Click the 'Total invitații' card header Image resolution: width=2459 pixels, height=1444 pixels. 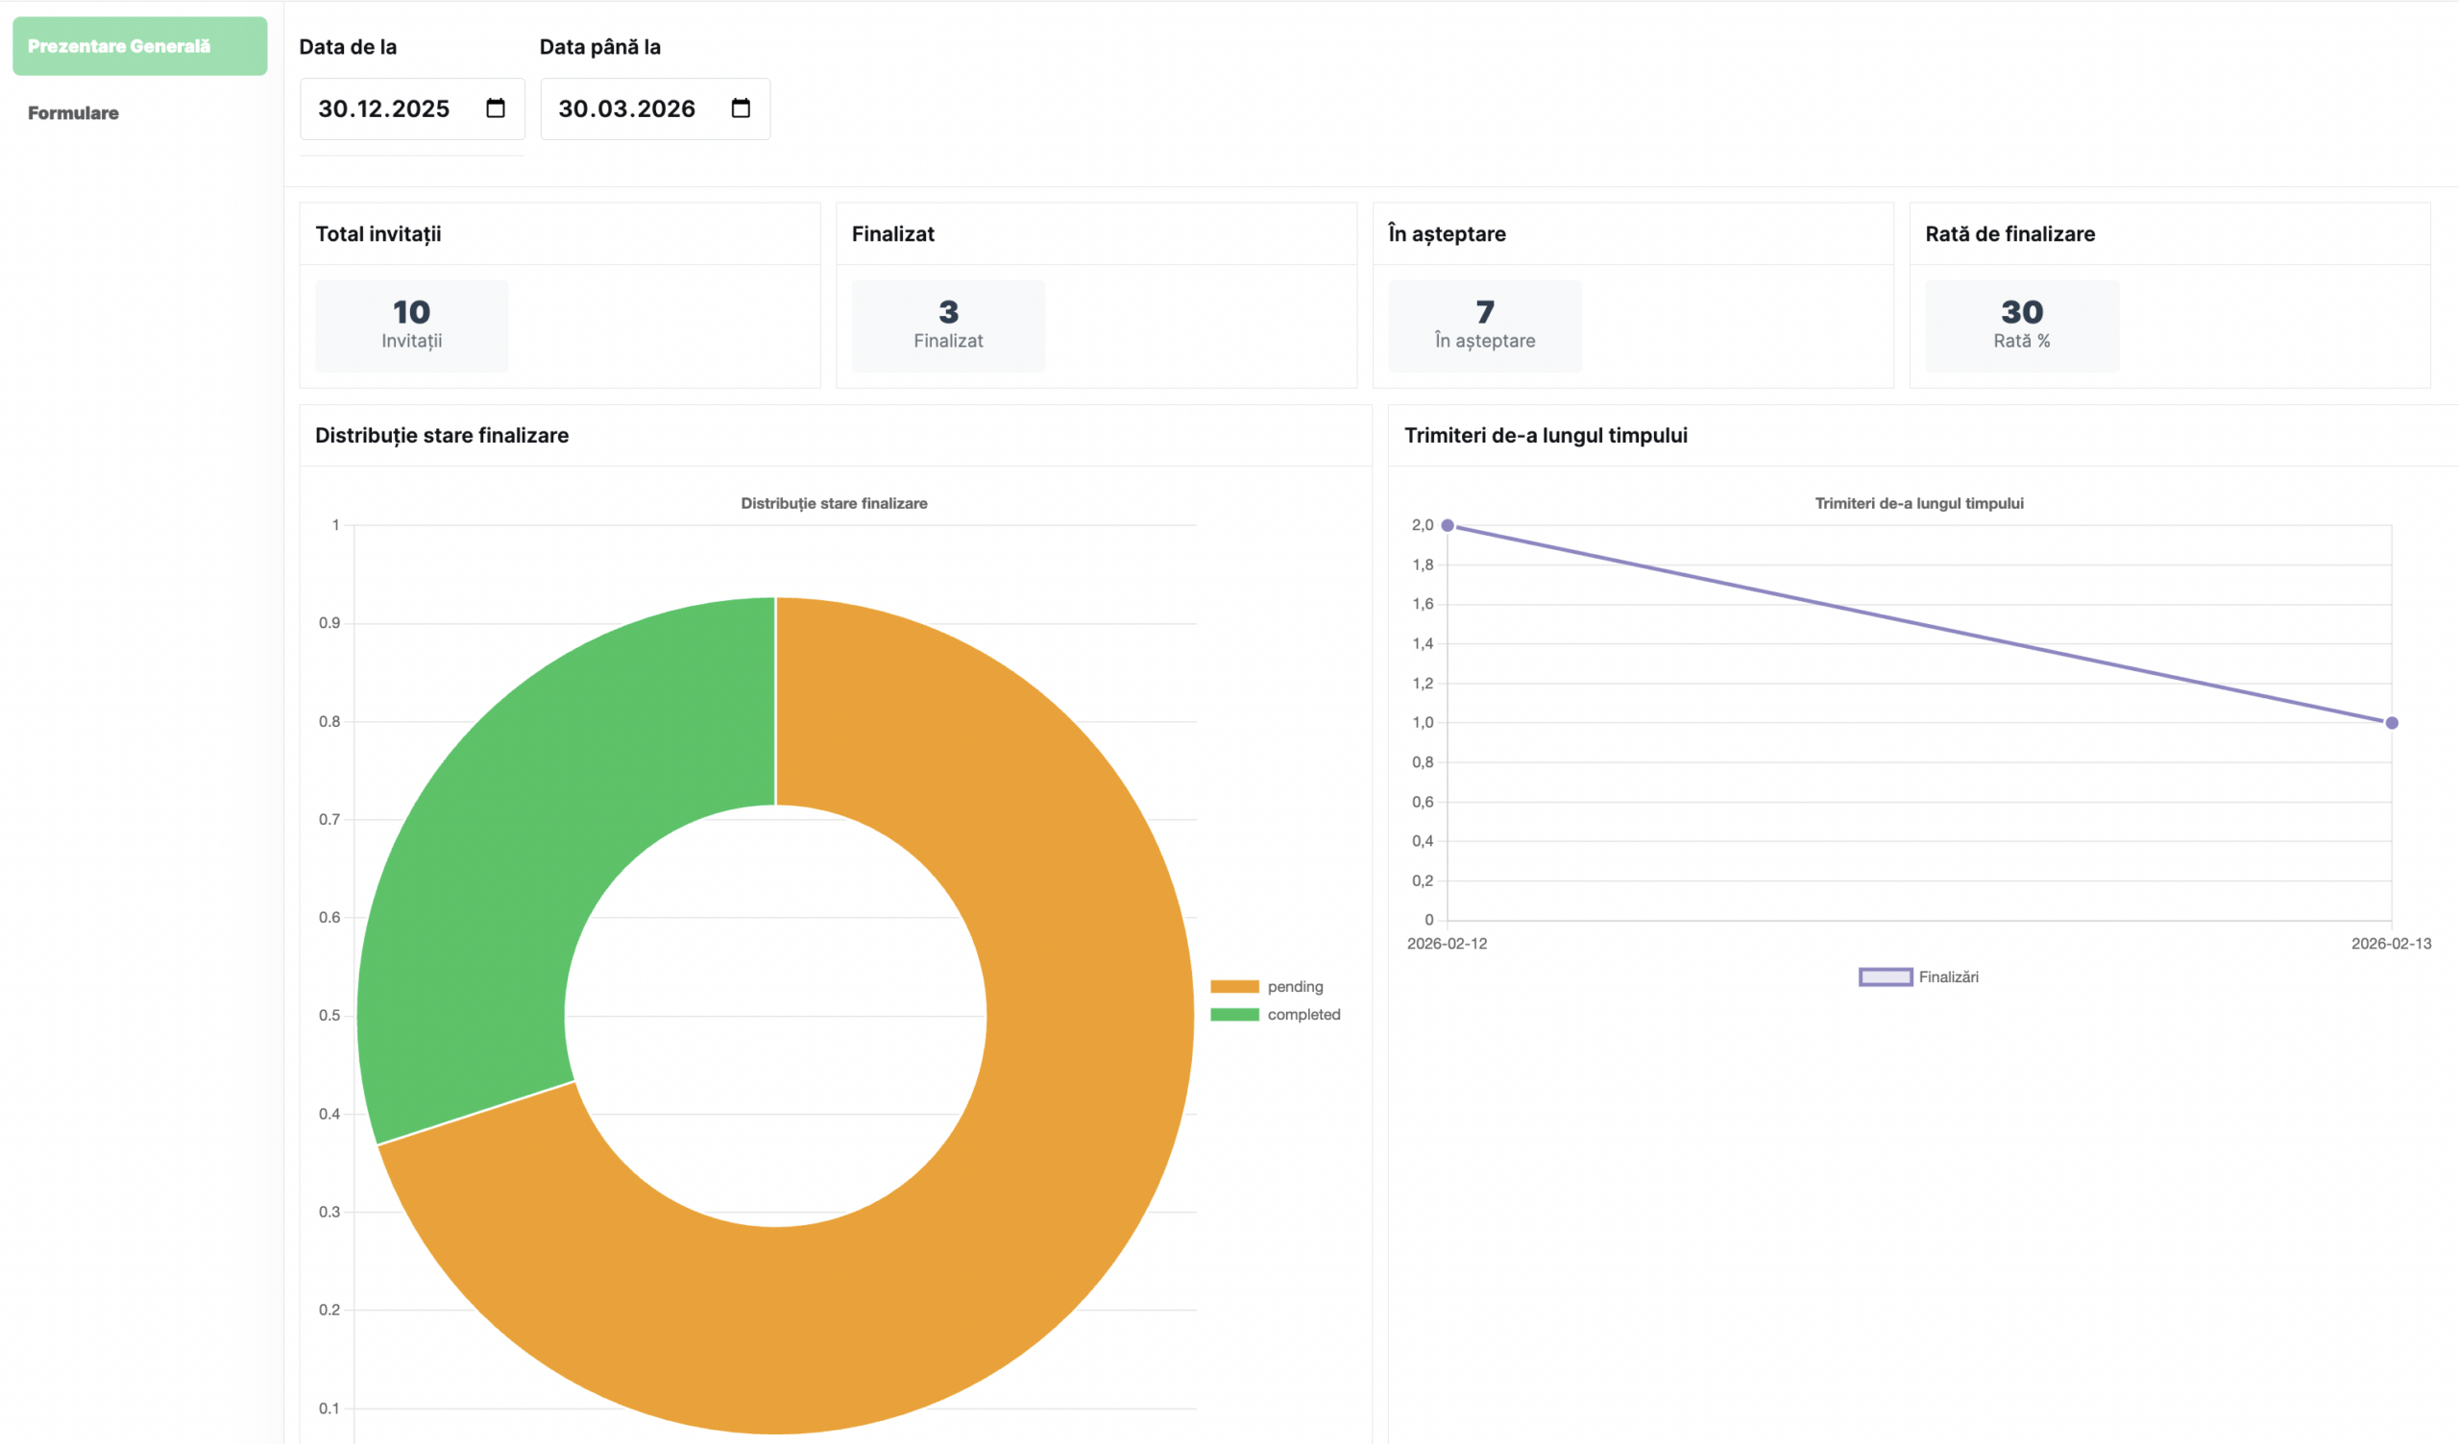[378, 234]
